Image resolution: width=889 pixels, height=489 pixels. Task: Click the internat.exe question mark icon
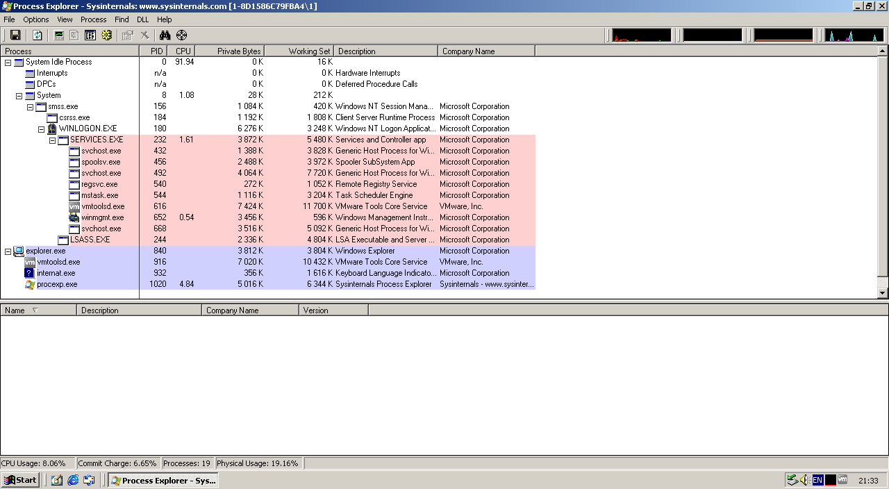tap(30, 273)
